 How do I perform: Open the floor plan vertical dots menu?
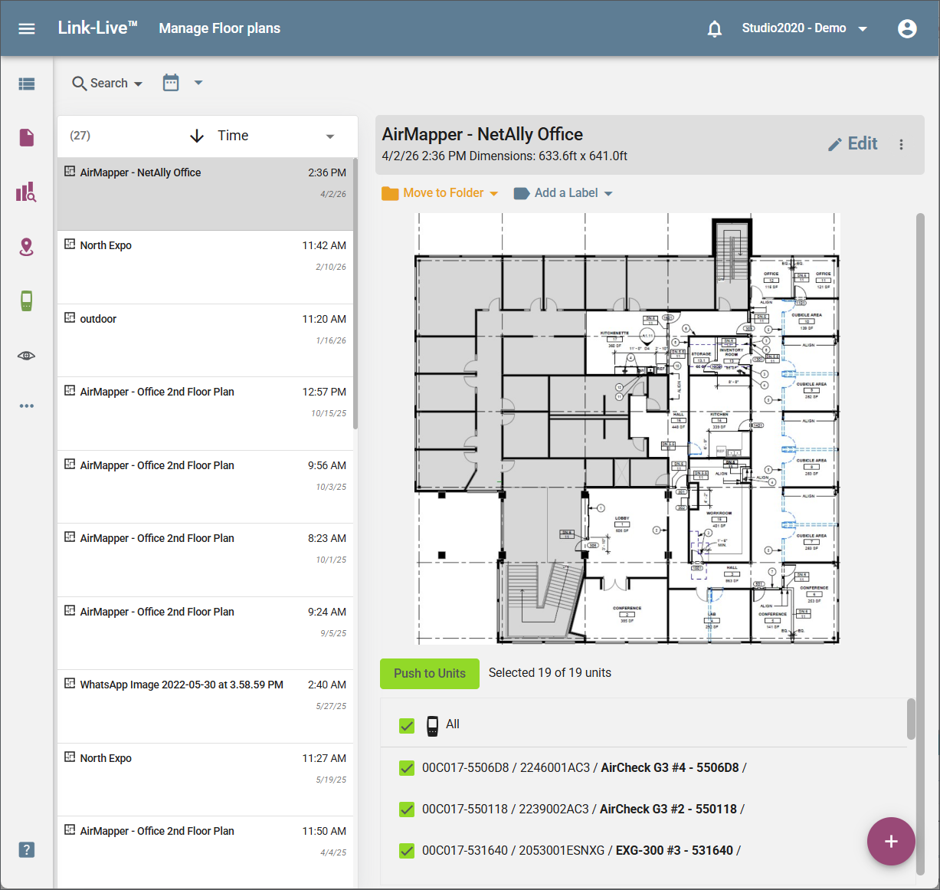click(x=902, y=144)
